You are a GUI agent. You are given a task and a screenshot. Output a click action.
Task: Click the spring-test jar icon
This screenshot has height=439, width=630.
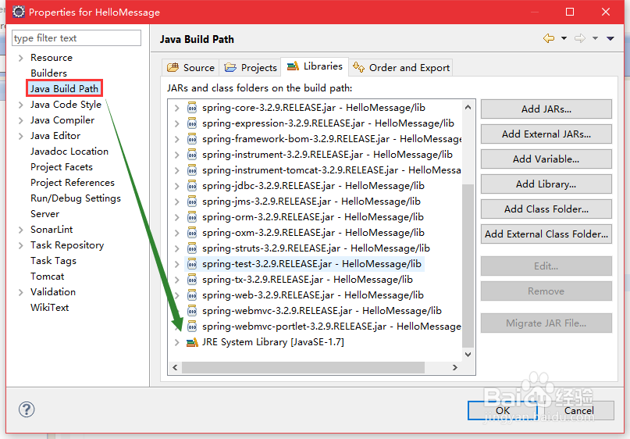pos(192,264)
